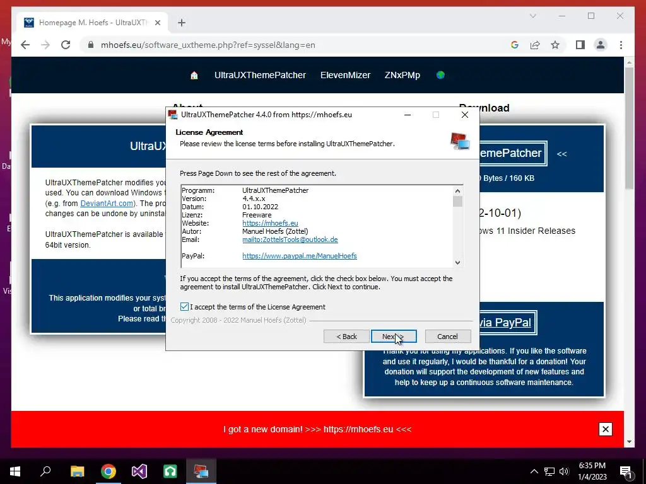This screenshot has height=484, width=646.
Task: Open a new Chrome tab
Action: [182, 23]
